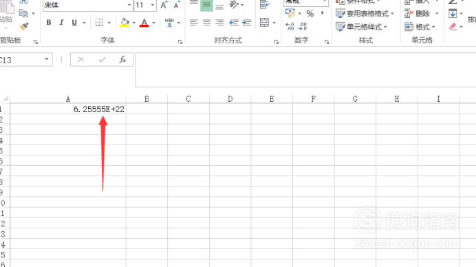The image size is (476, 267).
Task: Click the format painter brush
Action: coord(24,27)
